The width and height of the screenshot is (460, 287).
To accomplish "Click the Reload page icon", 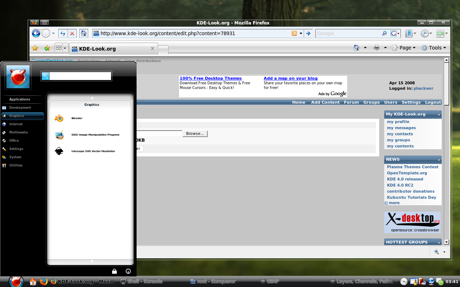I will coord(63,33).
